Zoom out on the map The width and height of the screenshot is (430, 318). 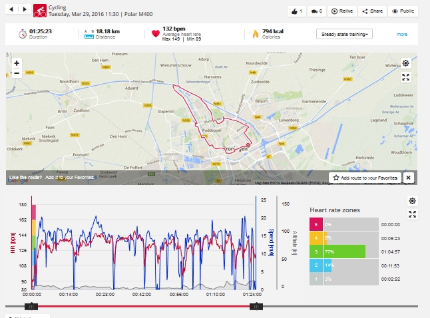[17, 73]
